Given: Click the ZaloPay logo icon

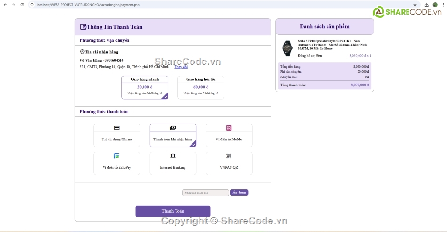Looking at the screenshot, I should 117,156.
